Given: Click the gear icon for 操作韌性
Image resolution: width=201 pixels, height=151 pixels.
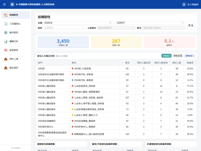Looking at the screenshot, I should tap(6, 32).
